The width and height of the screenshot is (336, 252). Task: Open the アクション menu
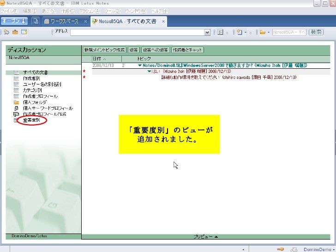(x=90, y=11)
